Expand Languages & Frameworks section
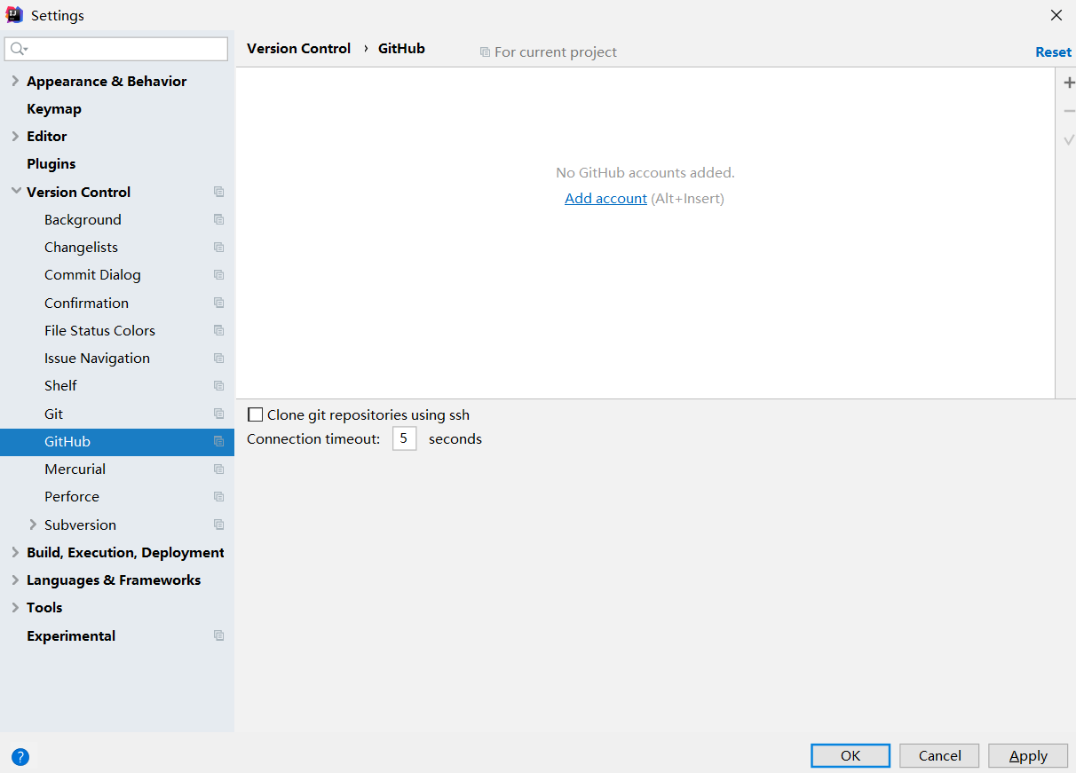 tap(15, 580)
